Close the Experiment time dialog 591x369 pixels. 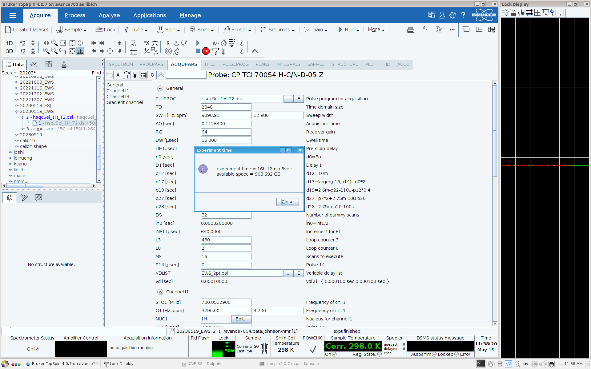coord(287,202)
